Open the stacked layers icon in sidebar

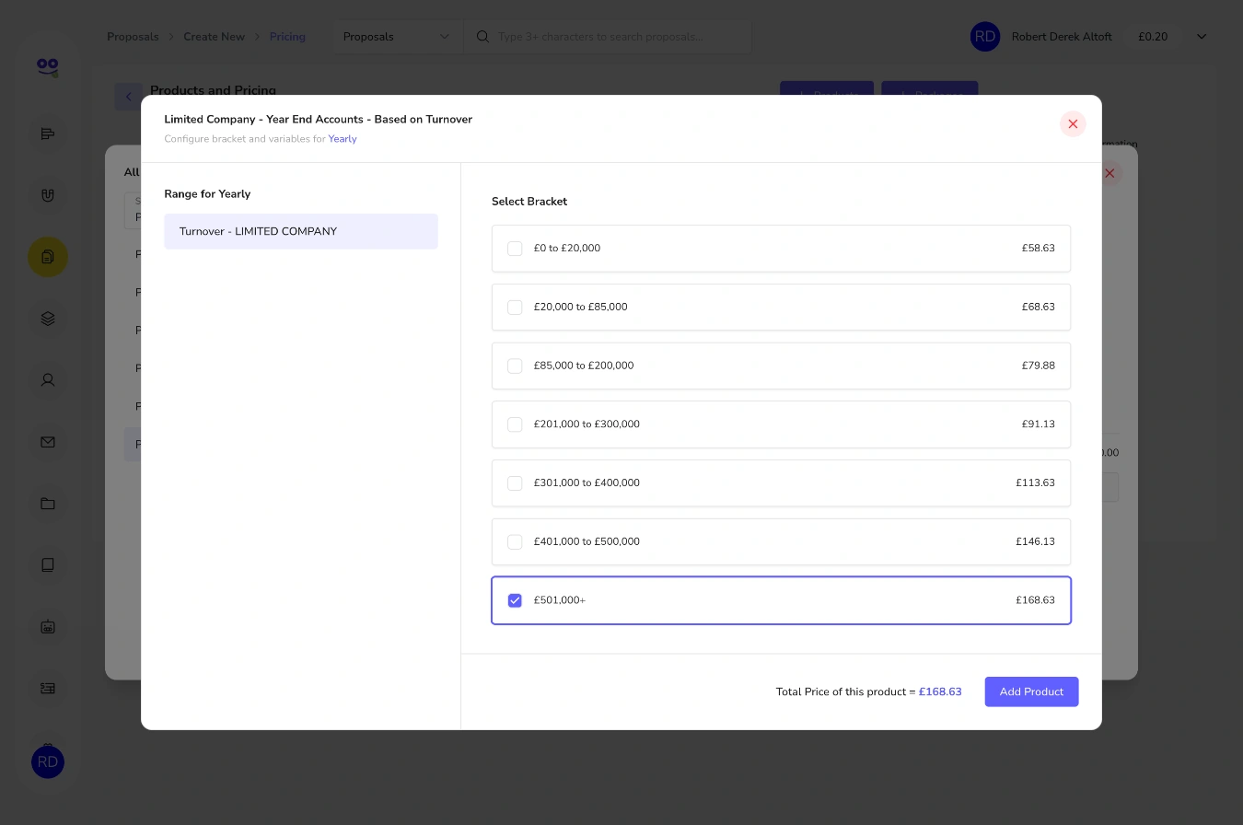tap(48, 319)
